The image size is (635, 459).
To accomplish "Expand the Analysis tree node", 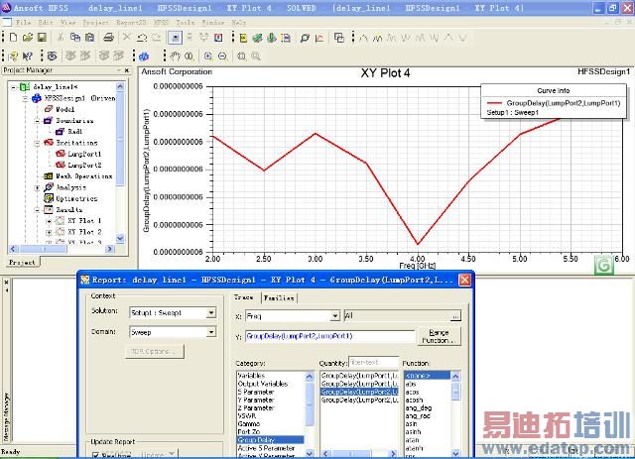I will pyautogui.click(x=37, y=187).
